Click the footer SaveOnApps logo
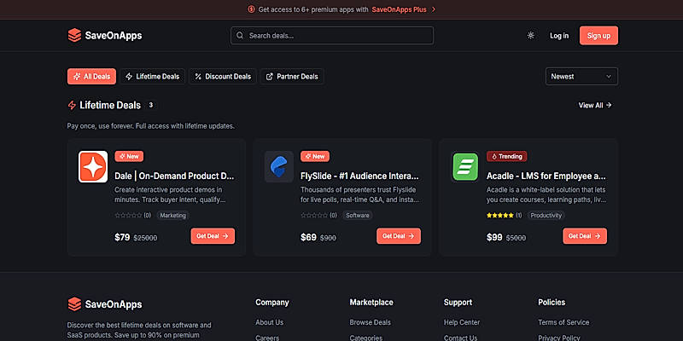683x341 pixels. coord(104,304)
